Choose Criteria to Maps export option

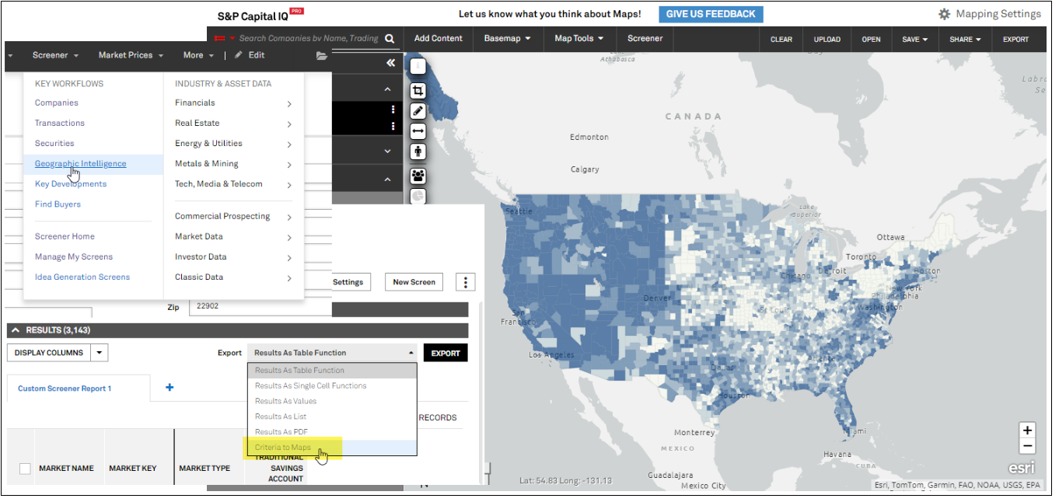[283, 448]
